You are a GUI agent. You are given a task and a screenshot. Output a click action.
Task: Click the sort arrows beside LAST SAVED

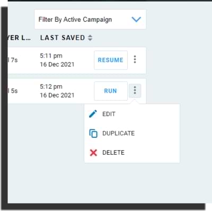90,38
